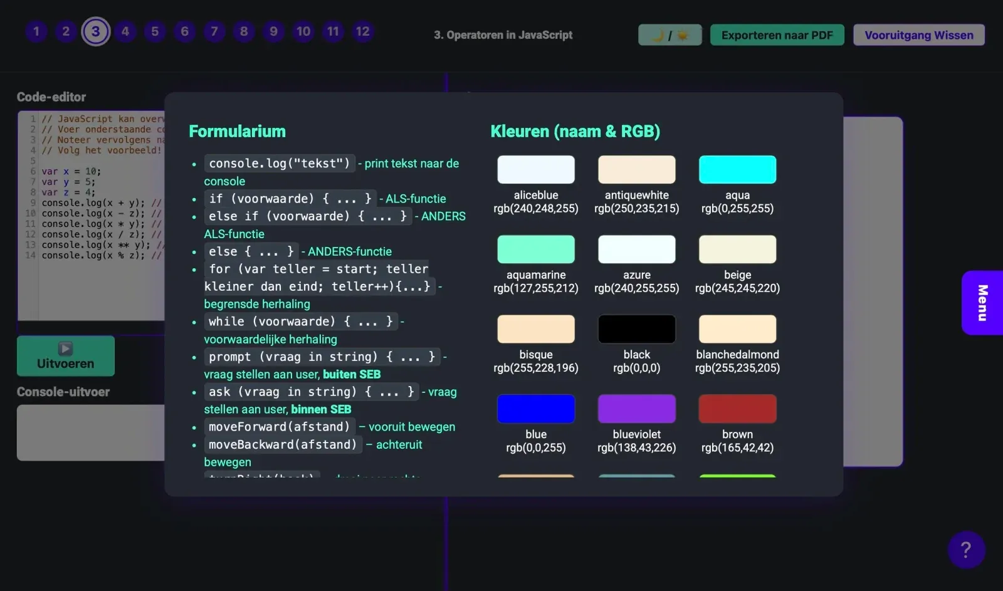Click the else { ... } snippet
Viewport: 1003px width, 591px height.
pyautogui.click(x=251, y=251)
